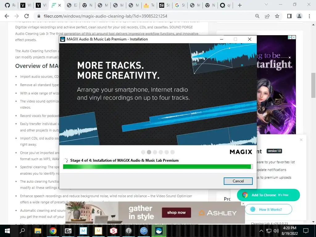
Task: Switch to the 'ql' tab
Action: pyautogui.click(x=225, y=6)
